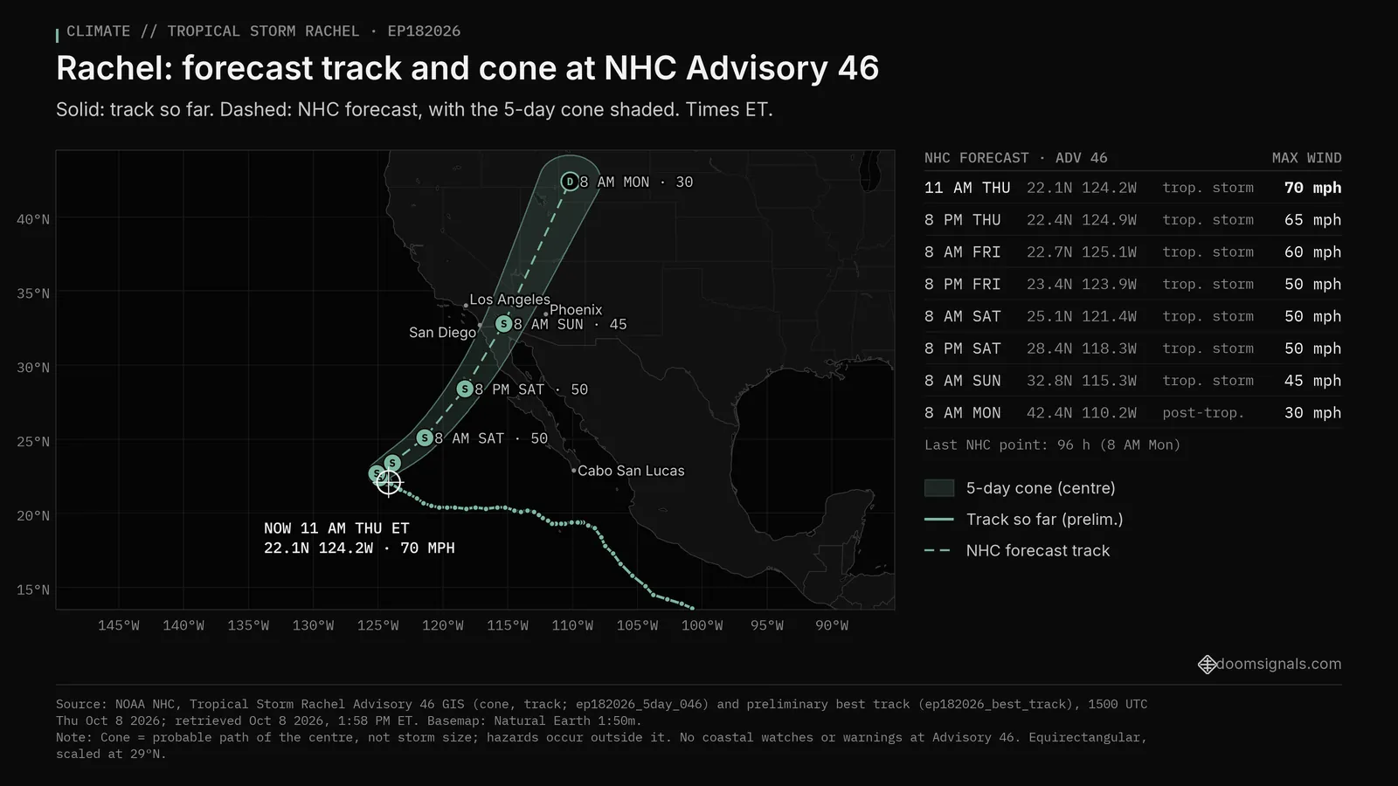
Task: Click the NHC forecast track legend label
Action: (1038, 551)
